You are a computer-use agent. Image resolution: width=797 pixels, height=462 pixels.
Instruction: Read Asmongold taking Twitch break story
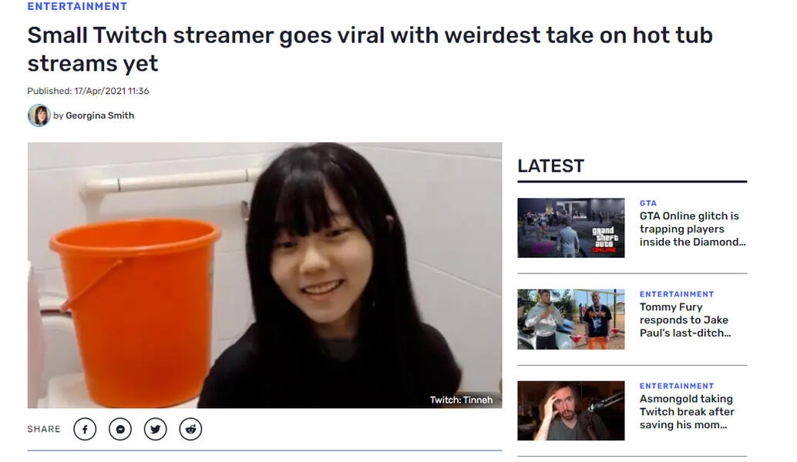pos(686,411)
